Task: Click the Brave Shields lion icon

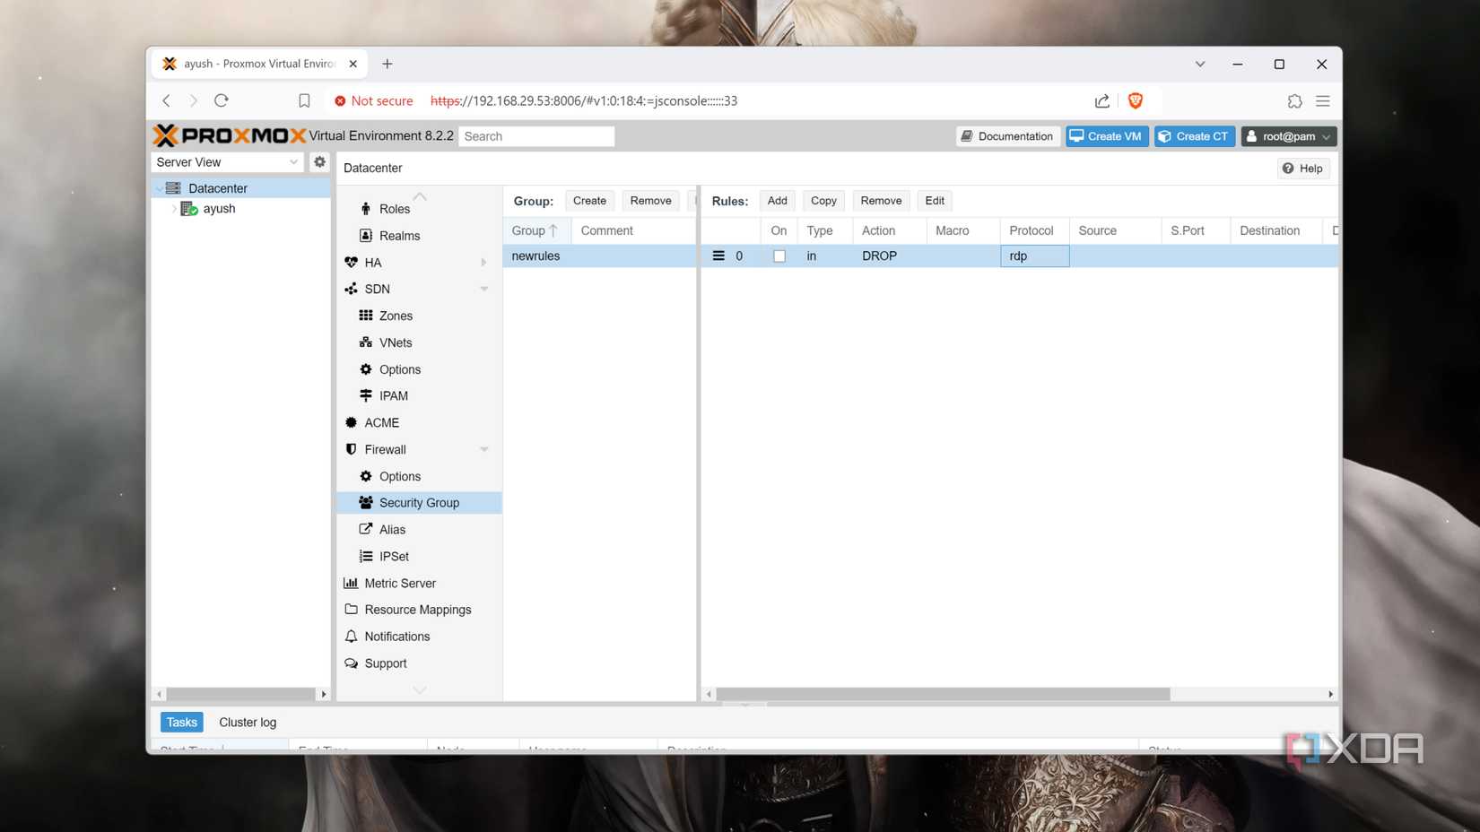Action: (1135, 100)
